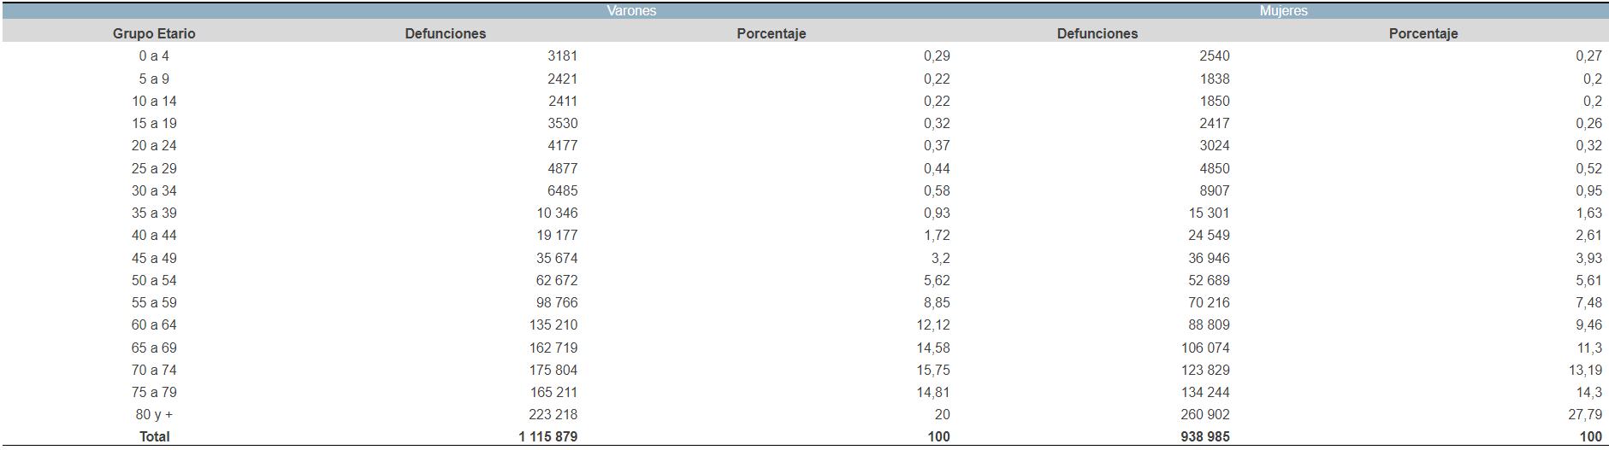
Task: Click the 8907 deaths cell
Action: point(1214,190)
